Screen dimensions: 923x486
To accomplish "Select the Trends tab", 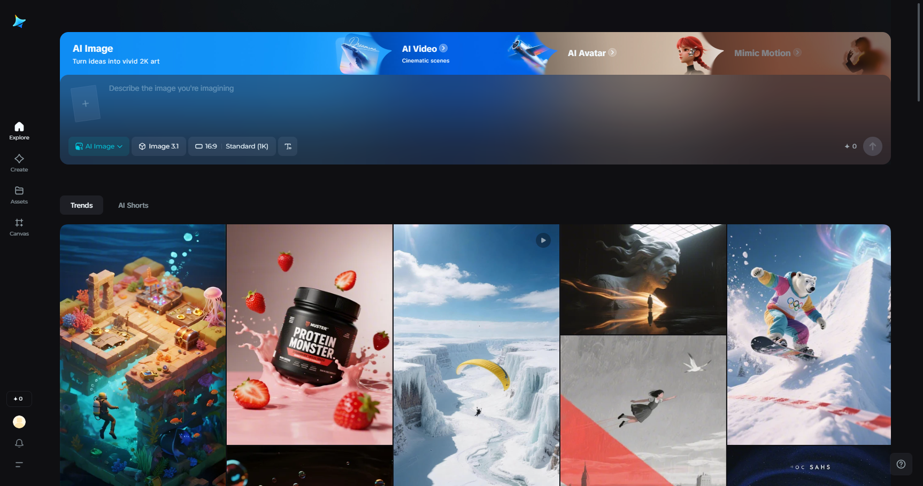I will (x=81, y=205).
